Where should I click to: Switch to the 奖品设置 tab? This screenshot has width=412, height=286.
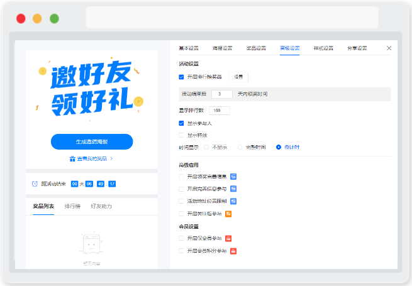pos(256,48)
